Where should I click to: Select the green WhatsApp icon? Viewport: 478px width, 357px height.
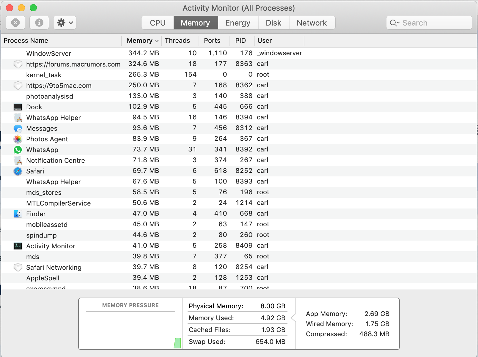[18, 150]
